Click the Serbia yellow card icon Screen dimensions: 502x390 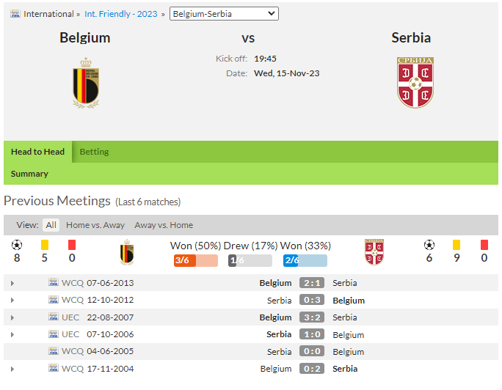point(456,245)
